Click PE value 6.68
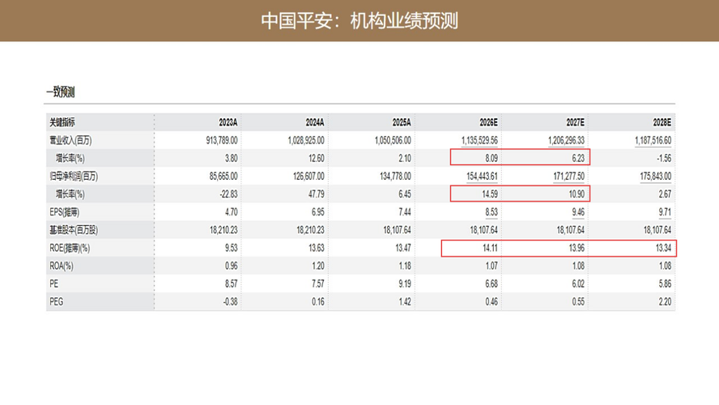Screen dimensions: 719x405 coord(491,284)
